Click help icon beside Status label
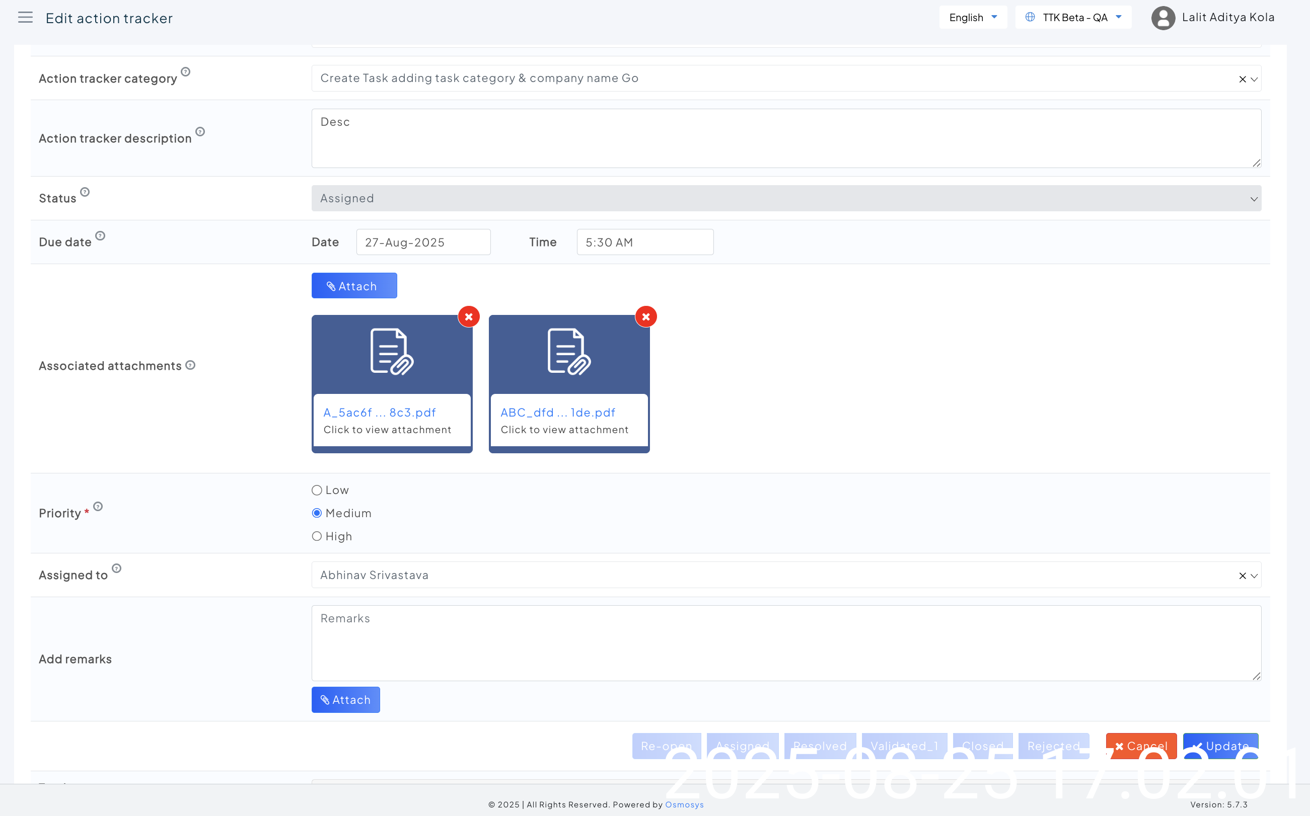 pyautogui.click(x=85, y=192)
